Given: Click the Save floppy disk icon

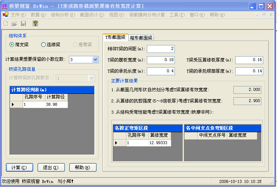Looking at the screenshot, I should pyautogui.click(x=23, y=23).
